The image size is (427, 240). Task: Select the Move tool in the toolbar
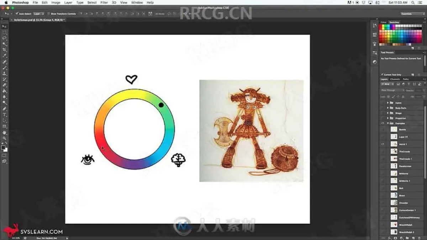tap(5, 27)
